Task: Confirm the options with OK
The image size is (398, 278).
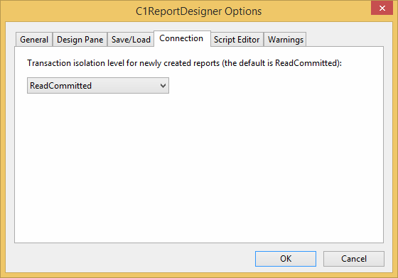Action: [286, 259]
